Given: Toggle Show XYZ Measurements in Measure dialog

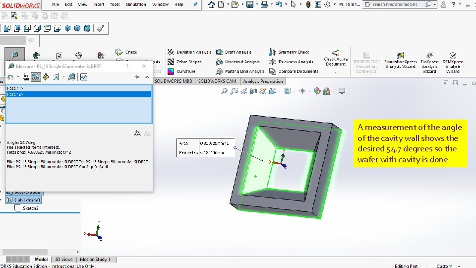Looking at the screenshot, I should pos(36,77).
